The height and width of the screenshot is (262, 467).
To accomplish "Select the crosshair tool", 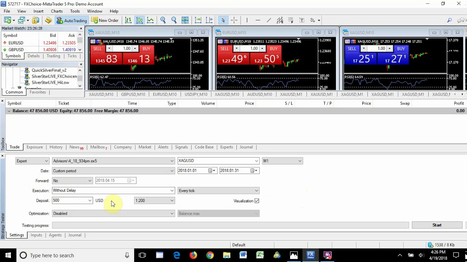I will click(234, 20).
